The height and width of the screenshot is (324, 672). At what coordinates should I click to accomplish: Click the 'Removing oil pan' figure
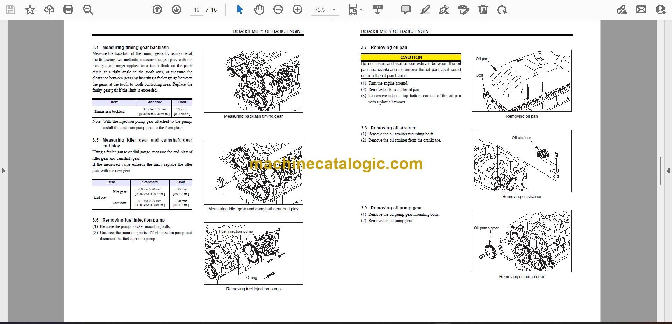521,81
